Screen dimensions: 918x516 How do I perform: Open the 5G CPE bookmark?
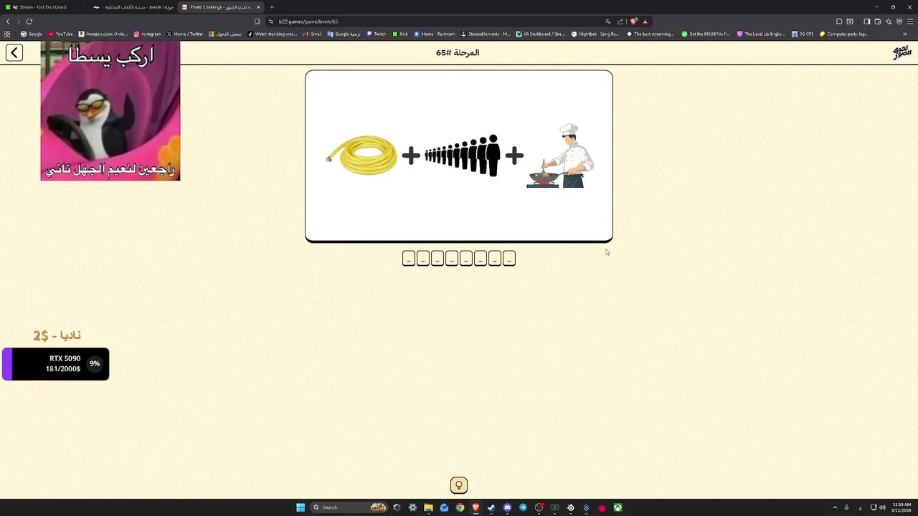click(x=803, y=34)
